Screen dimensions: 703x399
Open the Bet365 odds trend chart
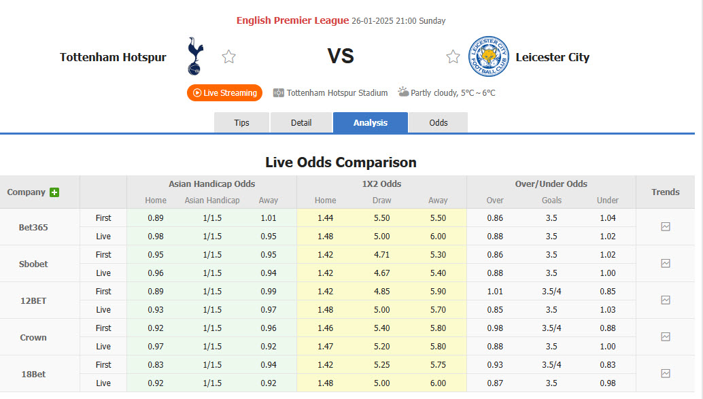(x=665, y=226)
